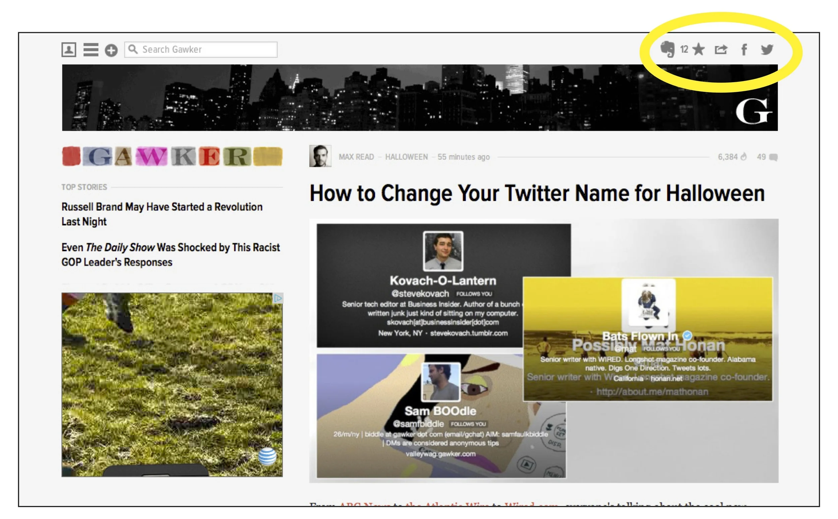Click the AT&T globe logo in ad
The width and height of the screenshot is (838, 519).
point(267,456)
